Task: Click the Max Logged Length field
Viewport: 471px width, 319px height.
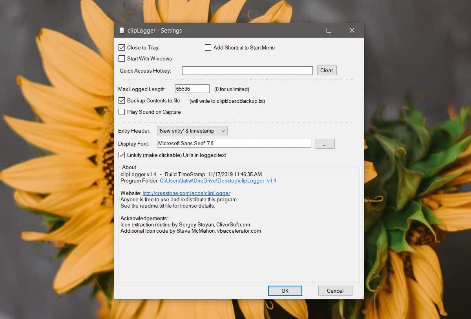Action: pos(192,89)
